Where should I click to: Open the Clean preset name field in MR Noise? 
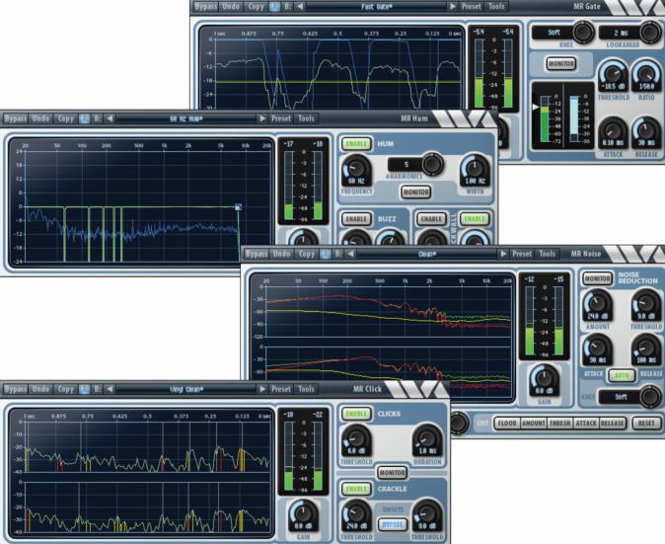426,254
